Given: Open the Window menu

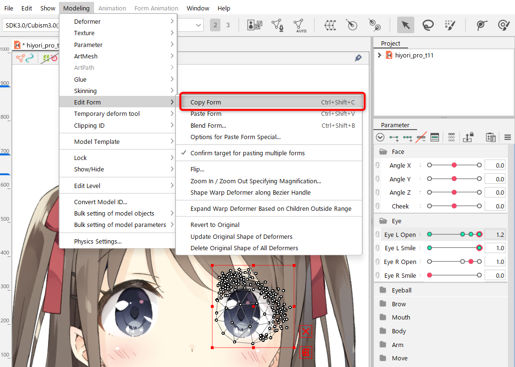Looking at the screenshot, I should pos(198,8).
